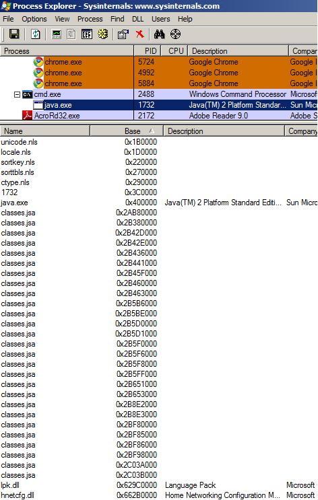This screenshot has height=500, width=318.
Task: Click the binoculars Find icon
Action: click(159, 34)
